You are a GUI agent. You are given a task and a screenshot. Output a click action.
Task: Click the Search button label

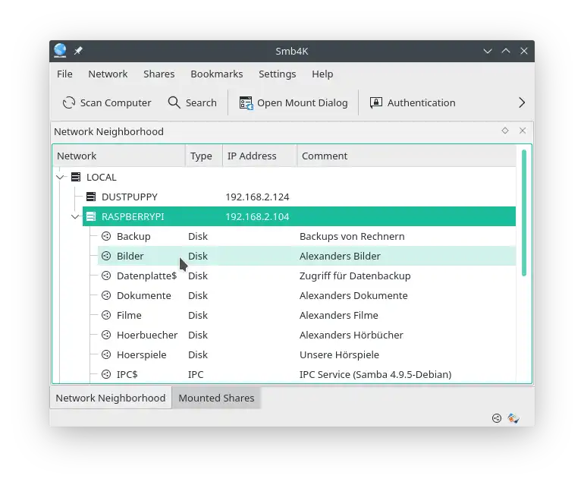[x=201, y=102]
